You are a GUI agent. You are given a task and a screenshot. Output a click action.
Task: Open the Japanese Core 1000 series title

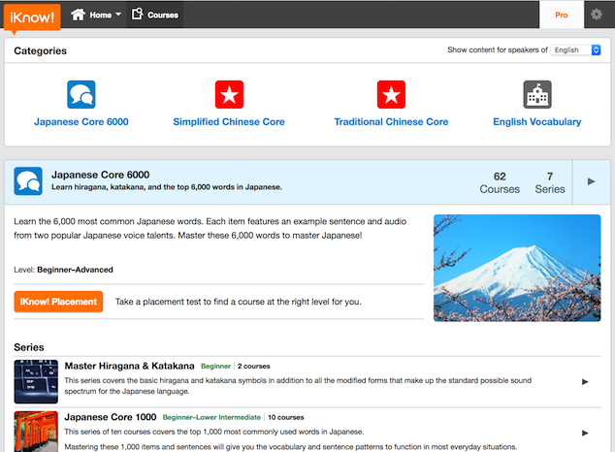tap(111, 417)
